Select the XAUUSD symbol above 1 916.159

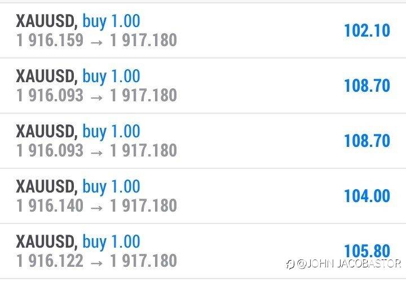tap(46, 21)
